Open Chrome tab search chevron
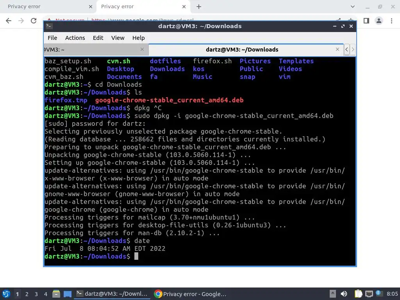Viewport: 400px width, 300px height. 353,7
